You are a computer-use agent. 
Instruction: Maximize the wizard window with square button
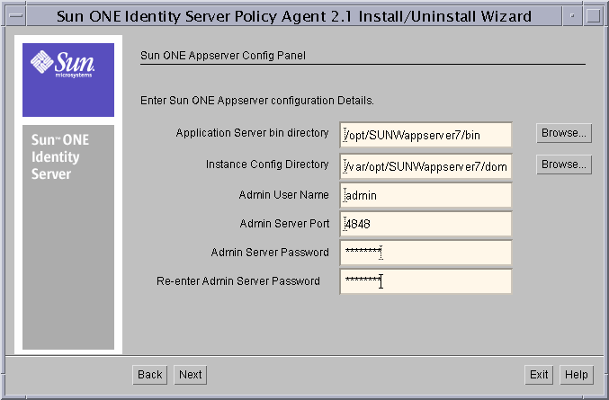pos(593,16)
